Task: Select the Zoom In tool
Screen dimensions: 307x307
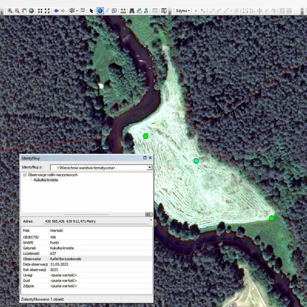Action: tap(10, 11)
